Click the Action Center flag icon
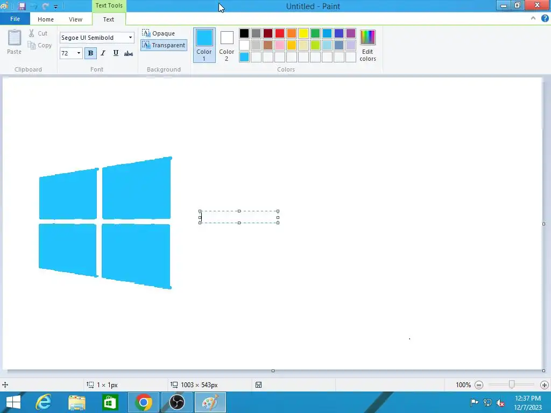 (x=474, y=402)
